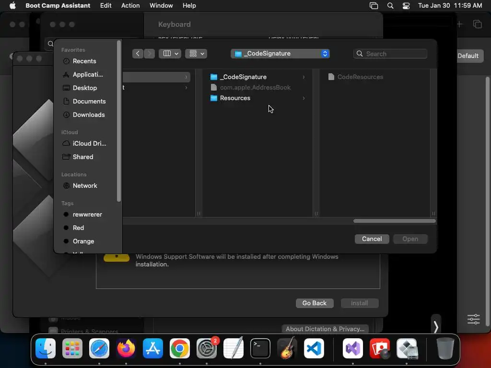Screen dimensions: 491x368
Task: Go back in the file dialog
Action: [x=138, y=54]
